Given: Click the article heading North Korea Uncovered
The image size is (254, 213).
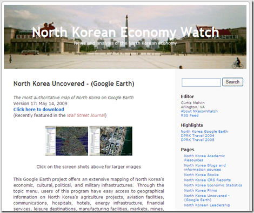Looking at the screenshot, I should (x=74, y=83).
